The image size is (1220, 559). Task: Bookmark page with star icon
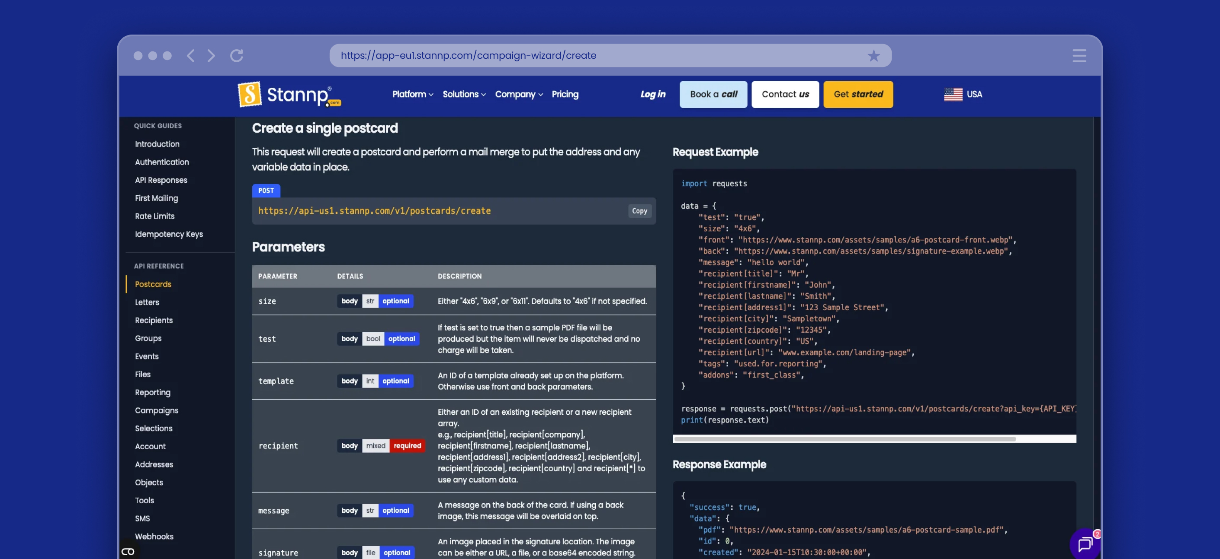tap(873, 56)
